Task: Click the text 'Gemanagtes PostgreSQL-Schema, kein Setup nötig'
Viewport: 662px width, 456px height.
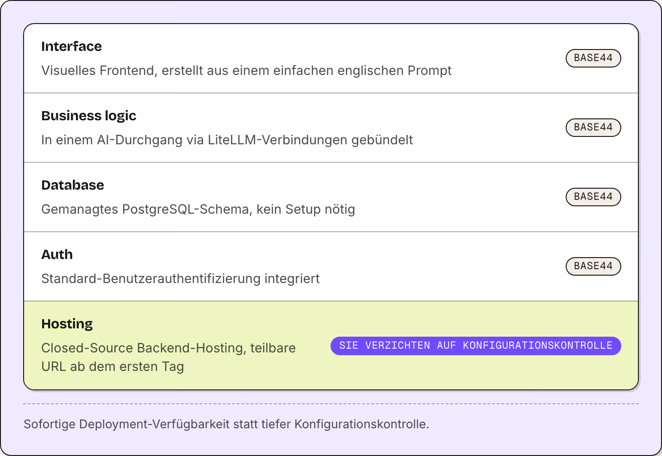Action: pos(198,210)
